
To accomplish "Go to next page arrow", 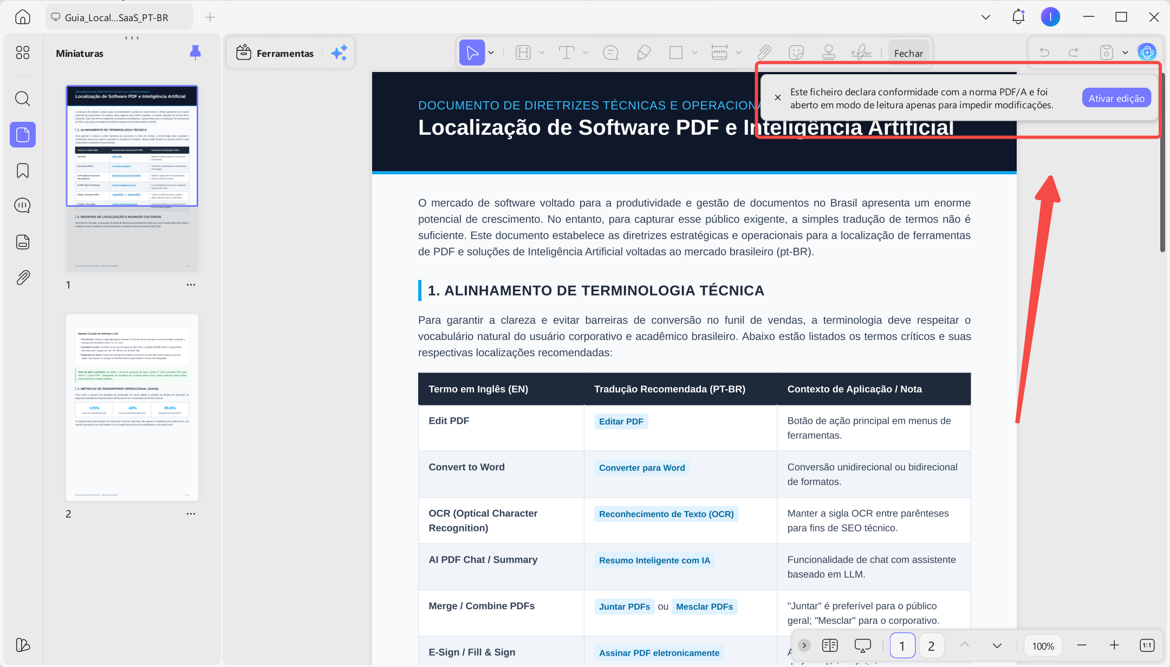I will coord(997,645).
